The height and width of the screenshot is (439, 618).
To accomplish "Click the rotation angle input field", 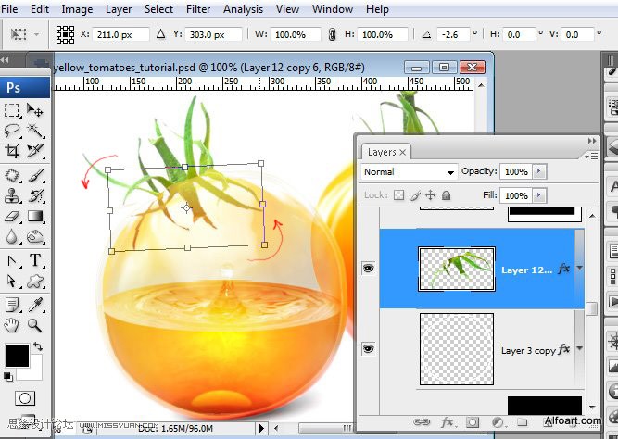I will [451, 34].
